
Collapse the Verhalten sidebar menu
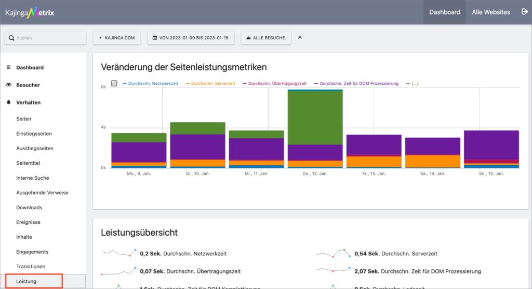(29, 102)
